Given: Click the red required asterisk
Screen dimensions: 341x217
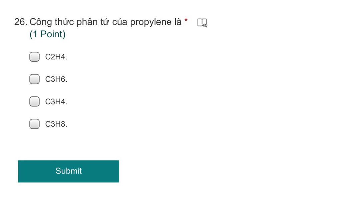Looking at the screenshot, I should pyautogui.click(x=186, y=20).
